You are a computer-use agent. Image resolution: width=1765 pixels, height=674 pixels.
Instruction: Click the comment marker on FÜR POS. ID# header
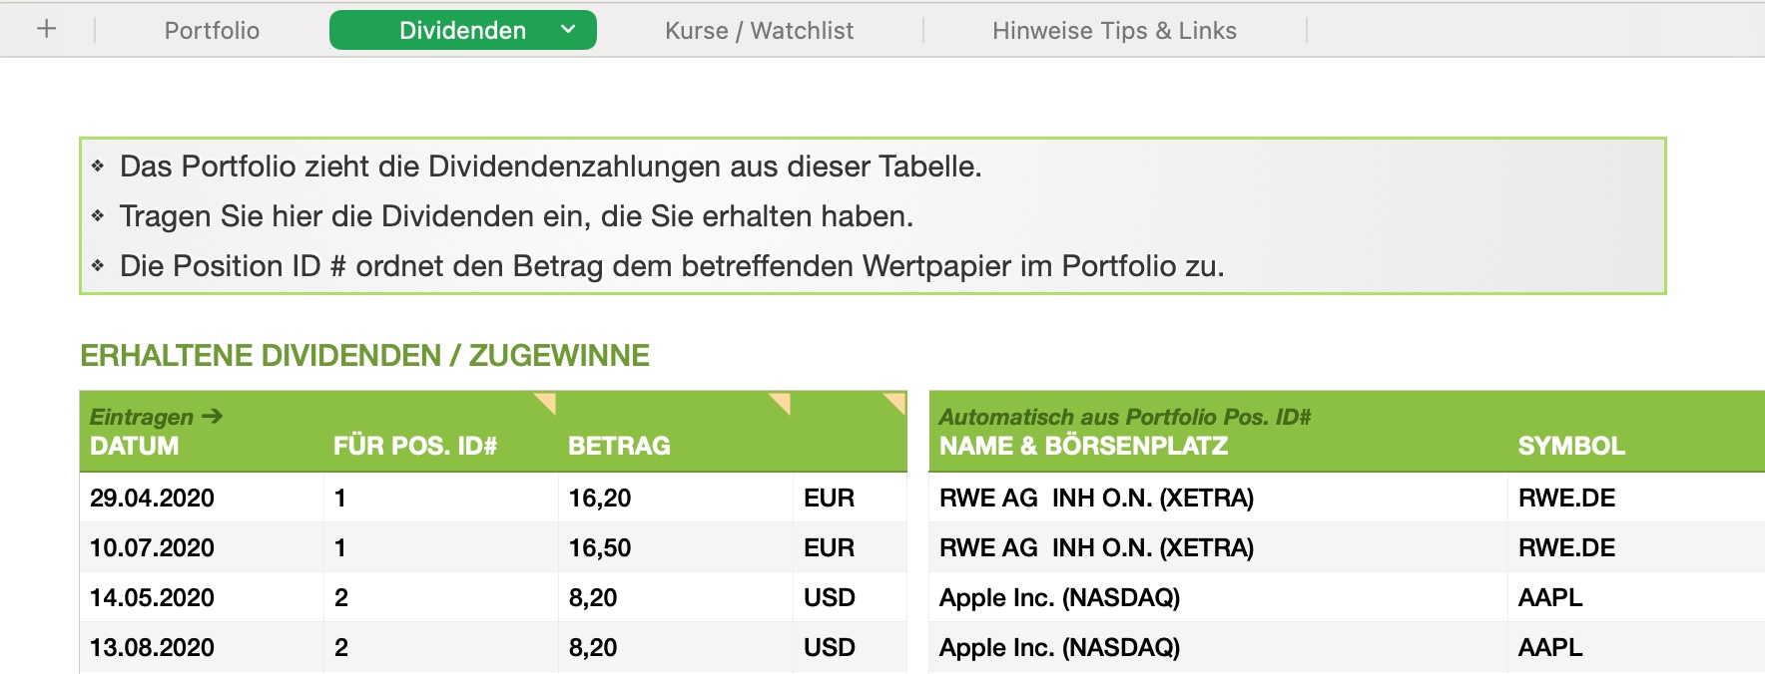coord(547,402)
